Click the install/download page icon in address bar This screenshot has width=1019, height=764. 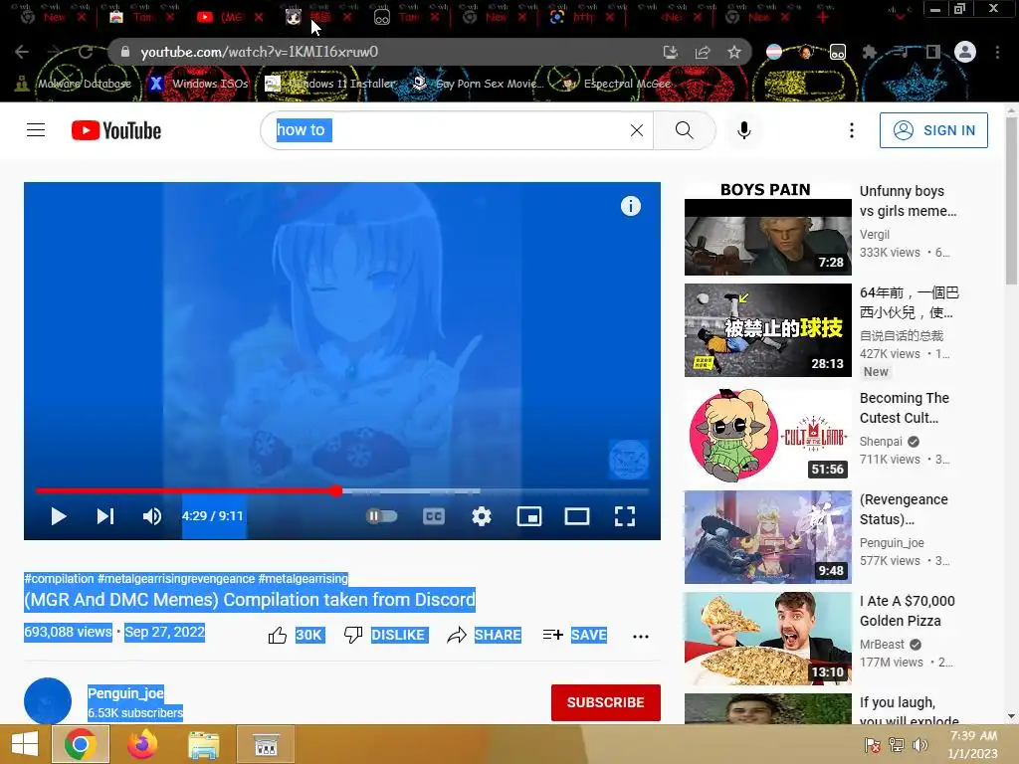click(x=670, y=52)
